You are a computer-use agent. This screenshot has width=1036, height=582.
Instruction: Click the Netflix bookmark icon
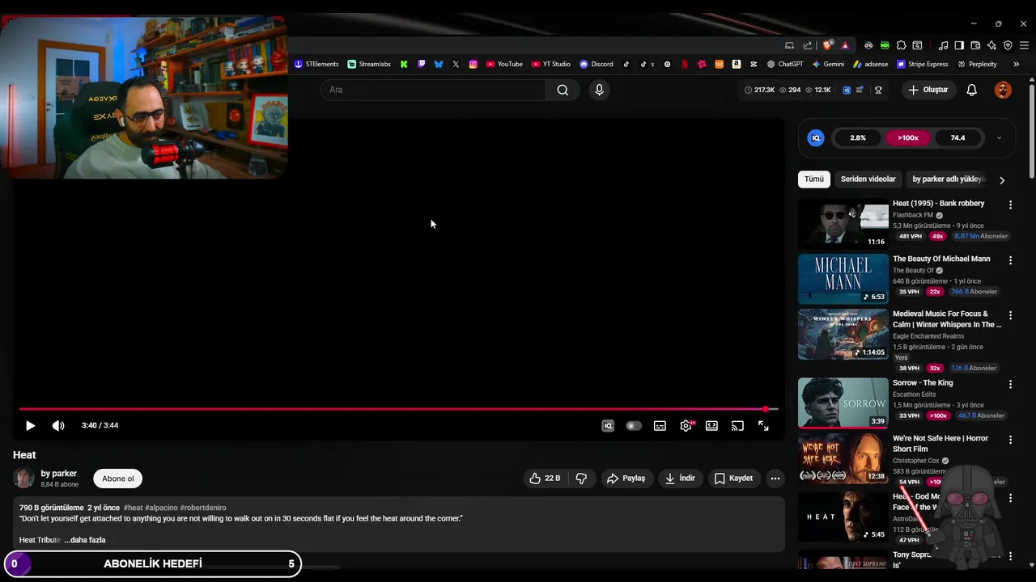tap(685, 64)
